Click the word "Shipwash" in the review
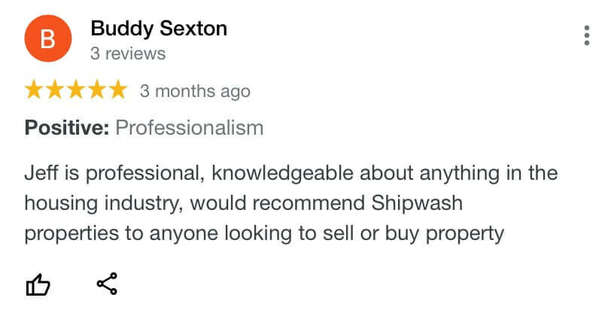The image size is (614, 331). 417,204
